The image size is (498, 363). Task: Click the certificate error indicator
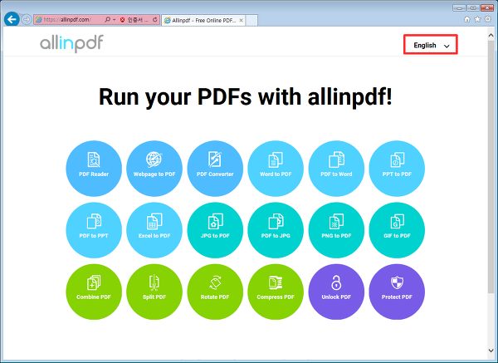tap(134, 20)
